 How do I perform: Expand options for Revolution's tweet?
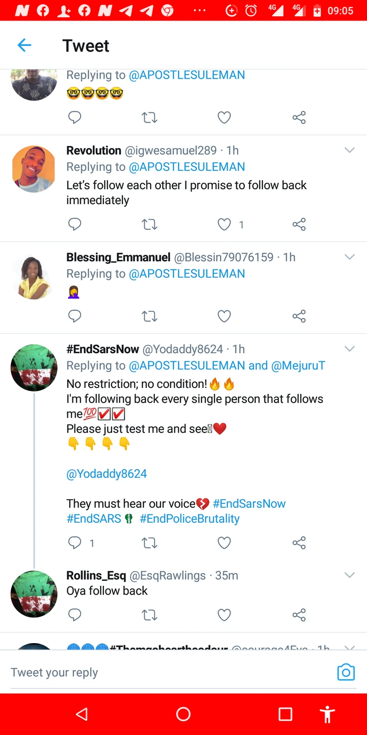pos(349,150)
